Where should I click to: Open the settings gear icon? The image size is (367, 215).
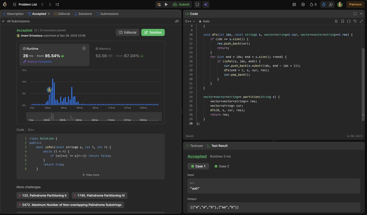pos(303,4)
